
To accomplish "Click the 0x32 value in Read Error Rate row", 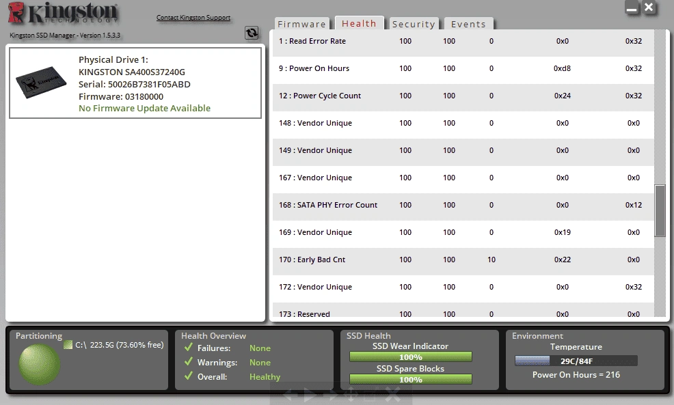I will (x=634, y=41).
